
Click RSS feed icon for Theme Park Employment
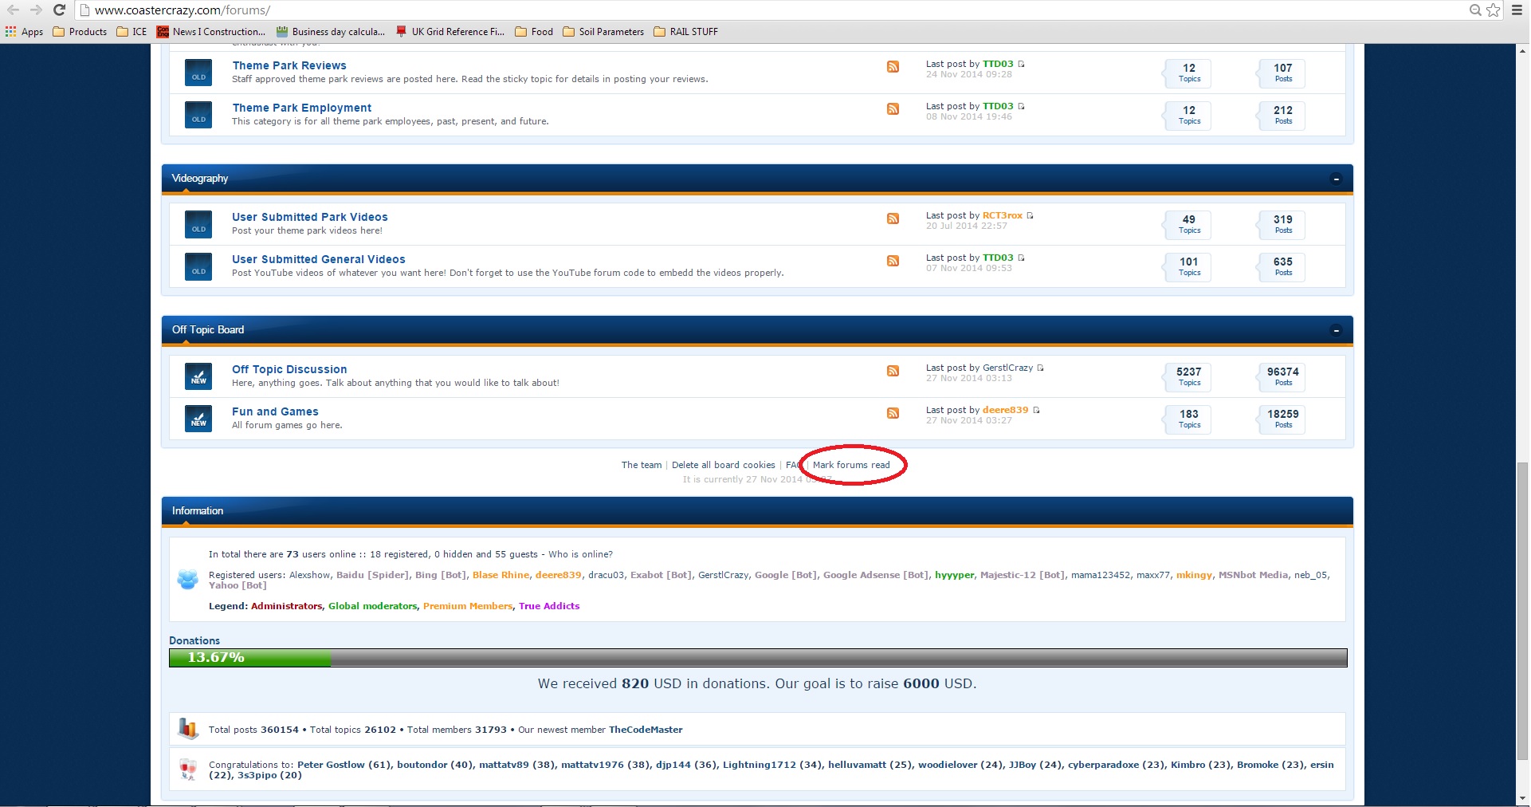[x=893, y=109]
